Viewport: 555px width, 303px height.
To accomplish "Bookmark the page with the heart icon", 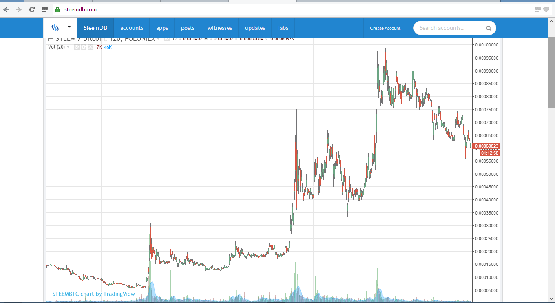I will click(x=546, y=9).
